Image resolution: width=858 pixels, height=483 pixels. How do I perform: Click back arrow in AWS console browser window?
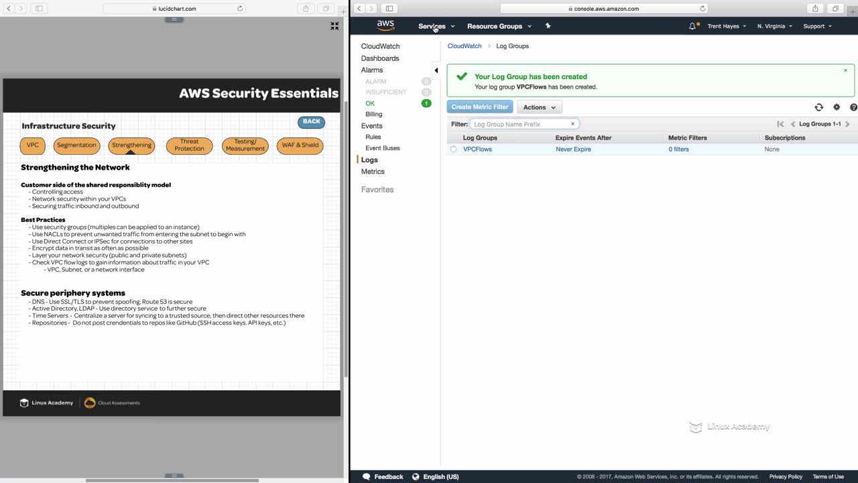point(359,9)
